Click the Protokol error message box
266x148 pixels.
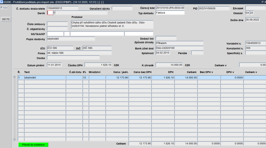coord(112,24)
